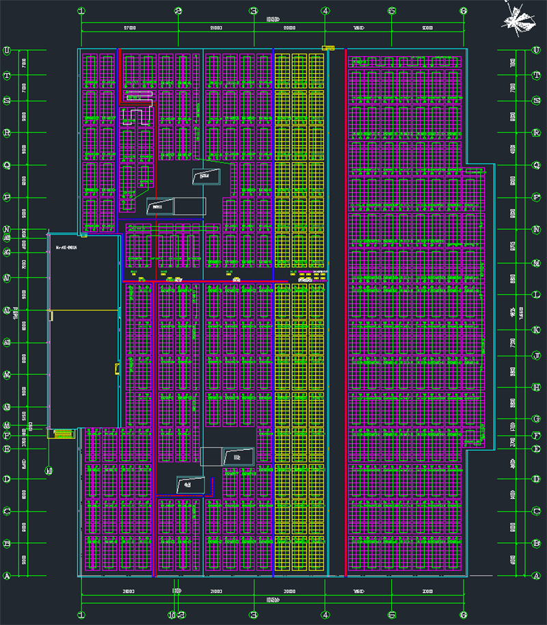The height and width of the screenshot is (625, 547).
Task: Select grid bubble K on the right side
Action: 536,330
